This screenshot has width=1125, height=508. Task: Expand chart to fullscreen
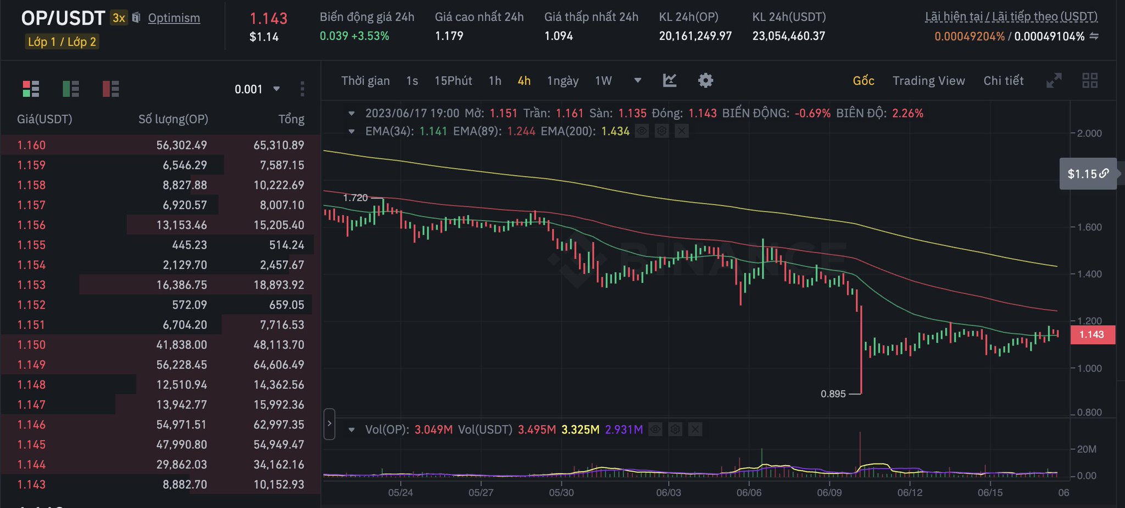[x=1054, y=81]
